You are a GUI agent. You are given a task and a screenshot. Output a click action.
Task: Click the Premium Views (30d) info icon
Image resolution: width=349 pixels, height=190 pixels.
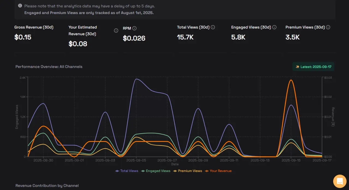point(328,27)
